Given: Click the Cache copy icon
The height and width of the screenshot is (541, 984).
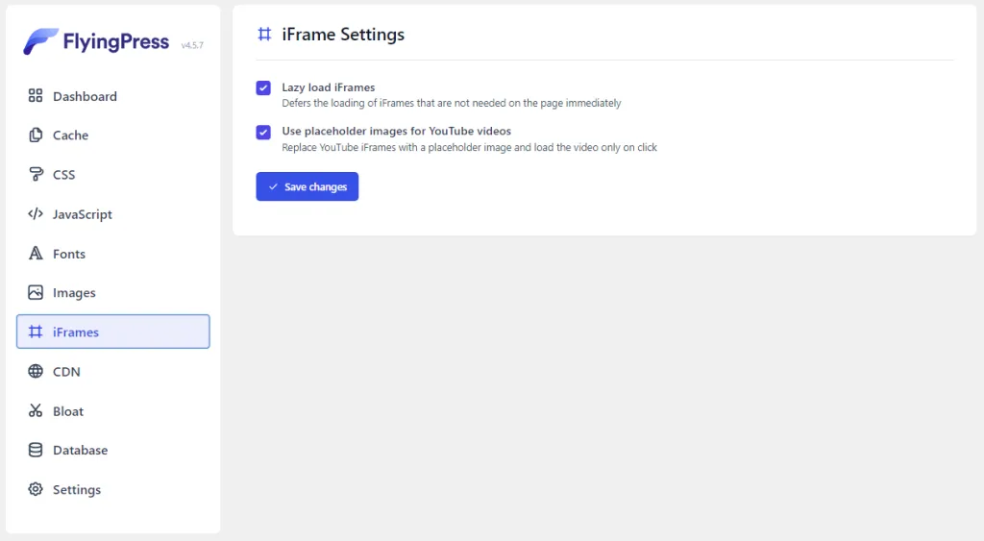Looking at the screenshot, I should [x=36, y=135].
